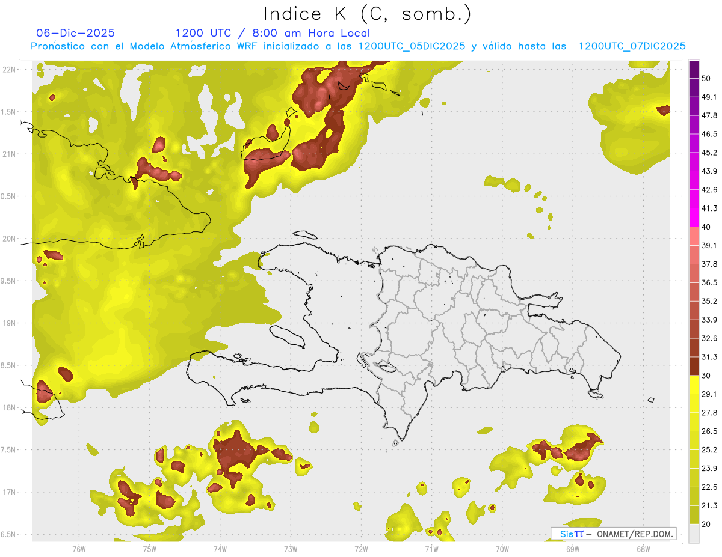This screenshot has height=557, width=722.
Task: Click the '22.6' color bar label
Action: [709, 487]
